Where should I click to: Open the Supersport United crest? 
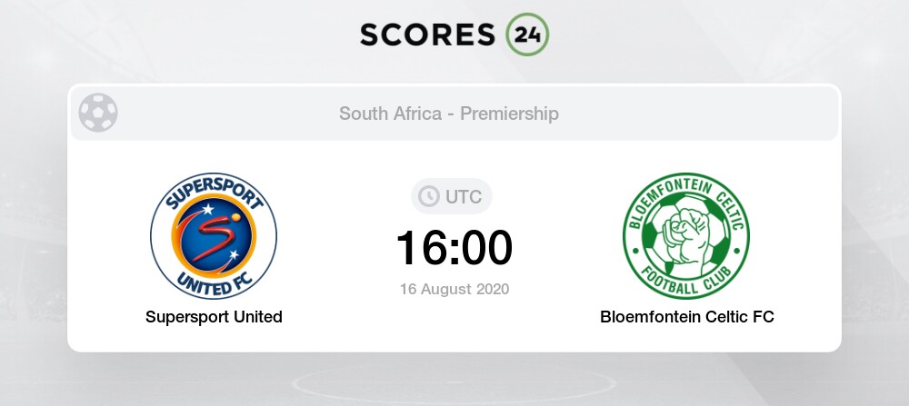214,236
